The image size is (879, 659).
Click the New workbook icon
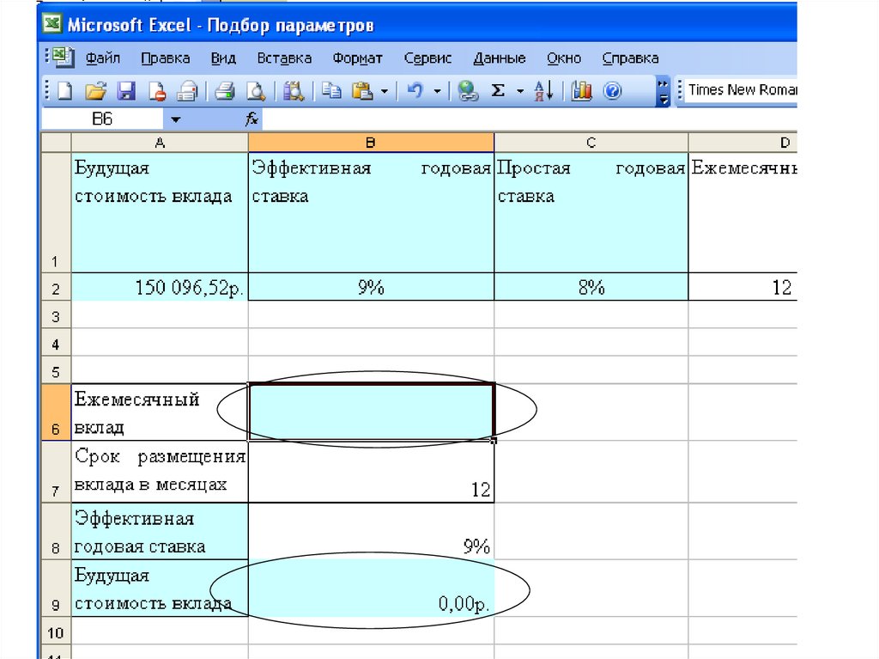tap(65, 90)
